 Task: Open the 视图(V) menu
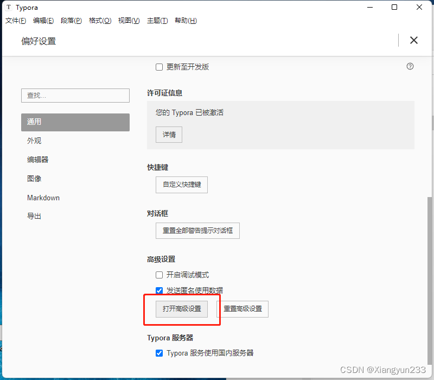(x=129, y=21)
